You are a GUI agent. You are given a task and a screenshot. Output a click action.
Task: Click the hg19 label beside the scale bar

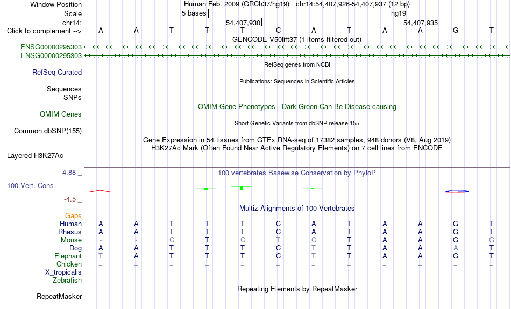(x=399, y=13)
